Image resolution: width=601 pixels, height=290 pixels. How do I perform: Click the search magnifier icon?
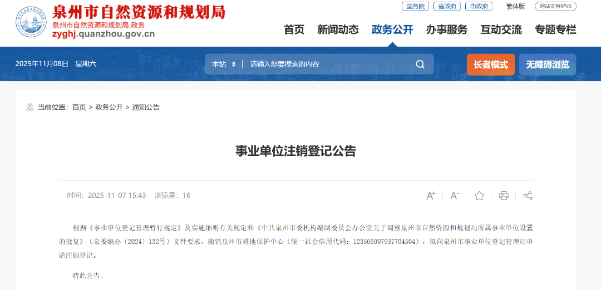[x=420, y=64]
